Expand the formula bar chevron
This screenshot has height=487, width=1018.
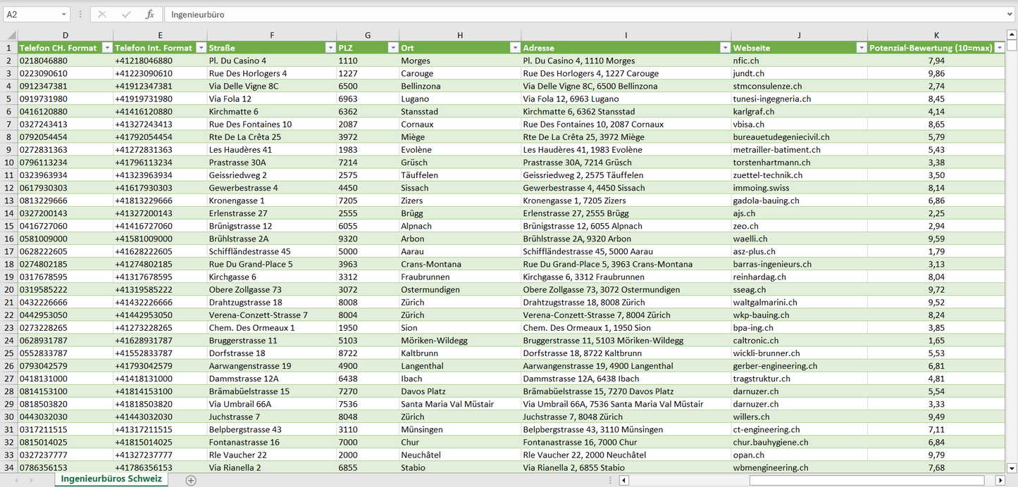point(1010,14)
